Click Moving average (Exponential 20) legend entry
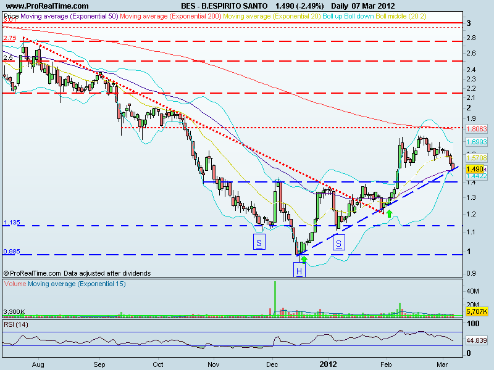 (x=272, y=16)
